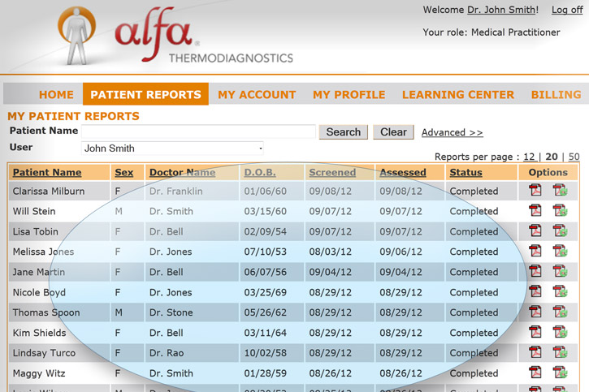Click the green-badged PDF icon for Thomas Spoon
This screenshot has height=392, width=589.
pyautogui.click(x=560, y=312)
